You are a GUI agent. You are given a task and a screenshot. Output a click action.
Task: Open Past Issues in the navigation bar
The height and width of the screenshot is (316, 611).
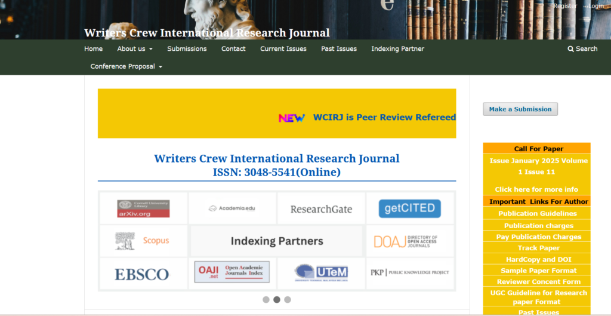pyautogui.click(x=339, y=49)
